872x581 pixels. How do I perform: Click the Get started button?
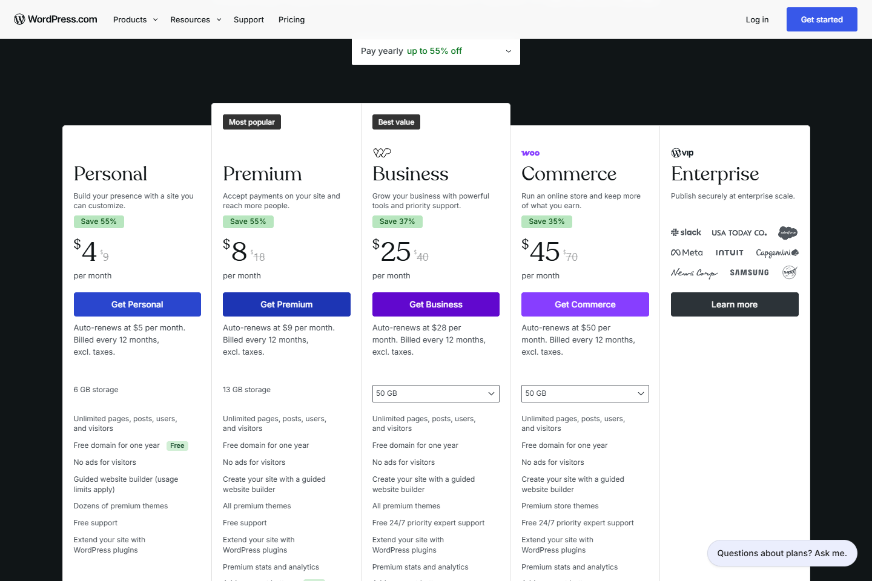point(822,19)
